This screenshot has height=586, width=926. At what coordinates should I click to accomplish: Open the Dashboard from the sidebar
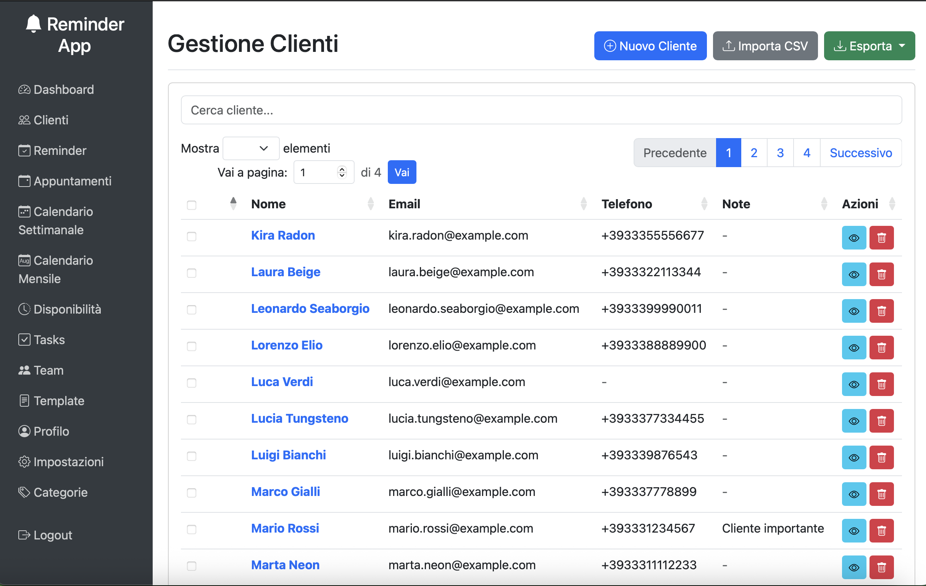pos(63,90)
